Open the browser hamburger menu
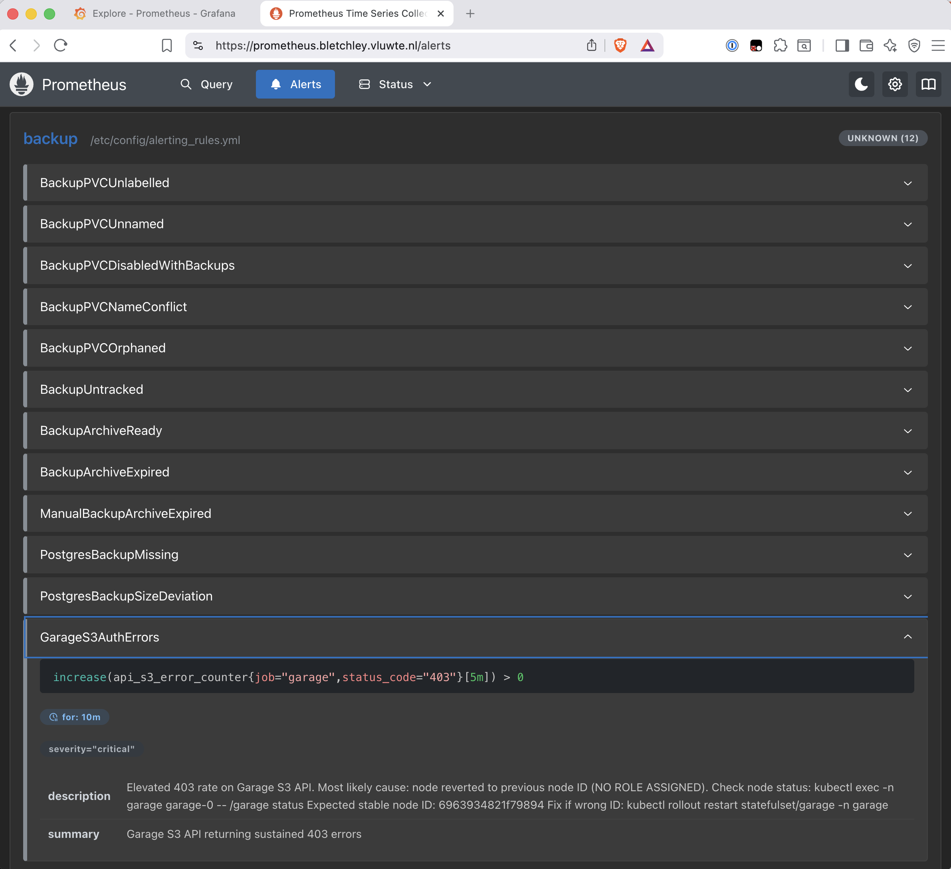This screenshot has height=869, width=951. [938, 46]
